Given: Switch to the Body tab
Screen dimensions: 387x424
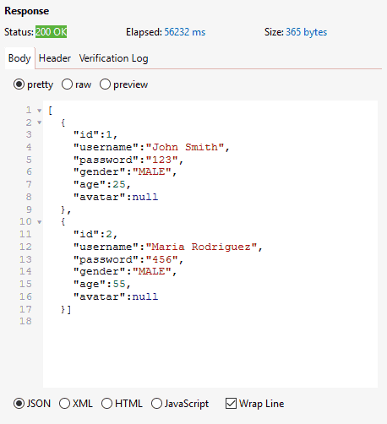Looking at the screenshot, I should click(x=19, y=58).
